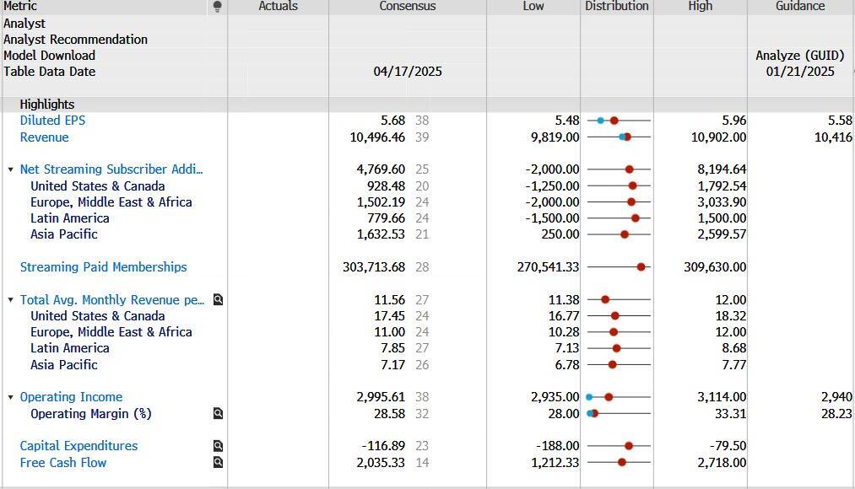Select the Guidance column header
The height and width of the screenshot is (489, 855).
799,6
